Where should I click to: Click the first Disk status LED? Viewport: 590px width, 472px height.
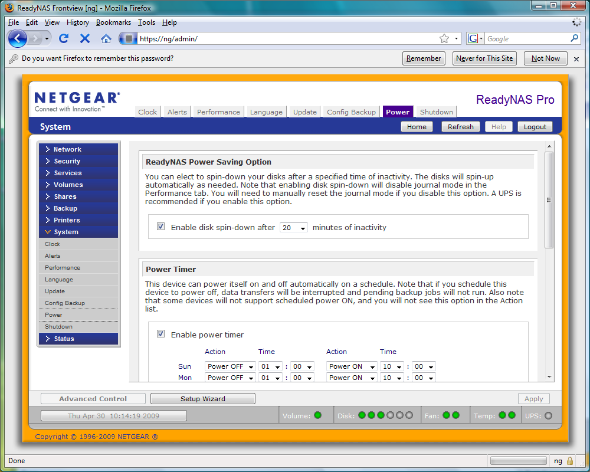tap(362, 415)
